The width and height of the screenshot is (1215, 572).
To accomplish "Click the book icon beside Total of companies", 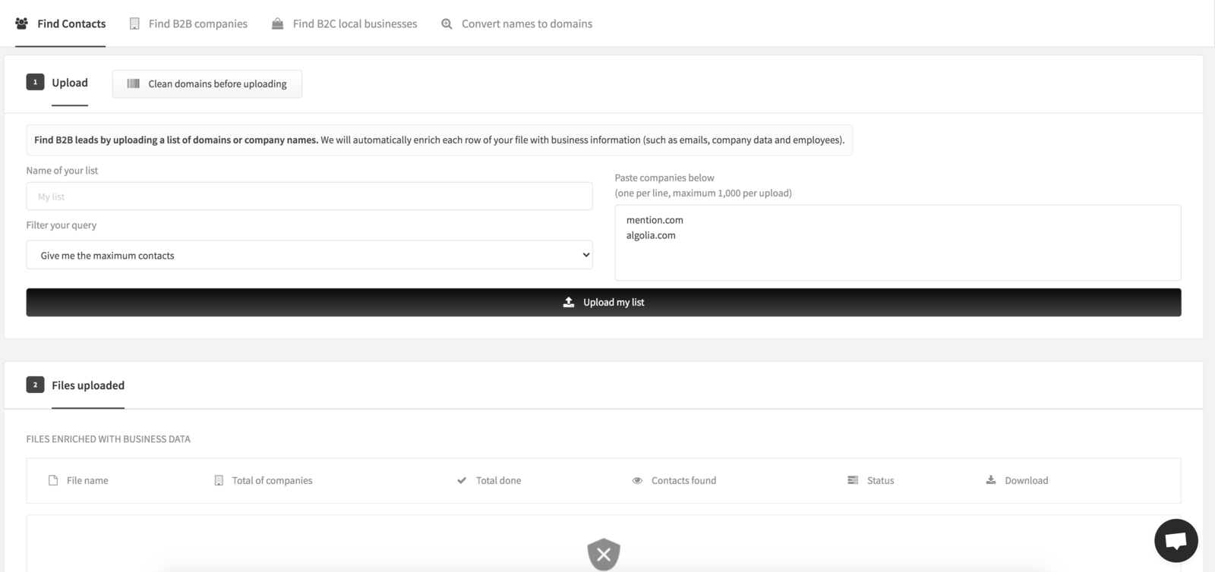I will [219, 479].
